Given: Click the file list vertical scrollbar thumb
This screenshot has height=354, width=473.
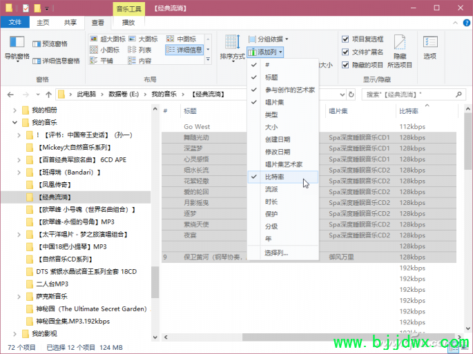Looking at the screenshot, I should click(467, 141).
